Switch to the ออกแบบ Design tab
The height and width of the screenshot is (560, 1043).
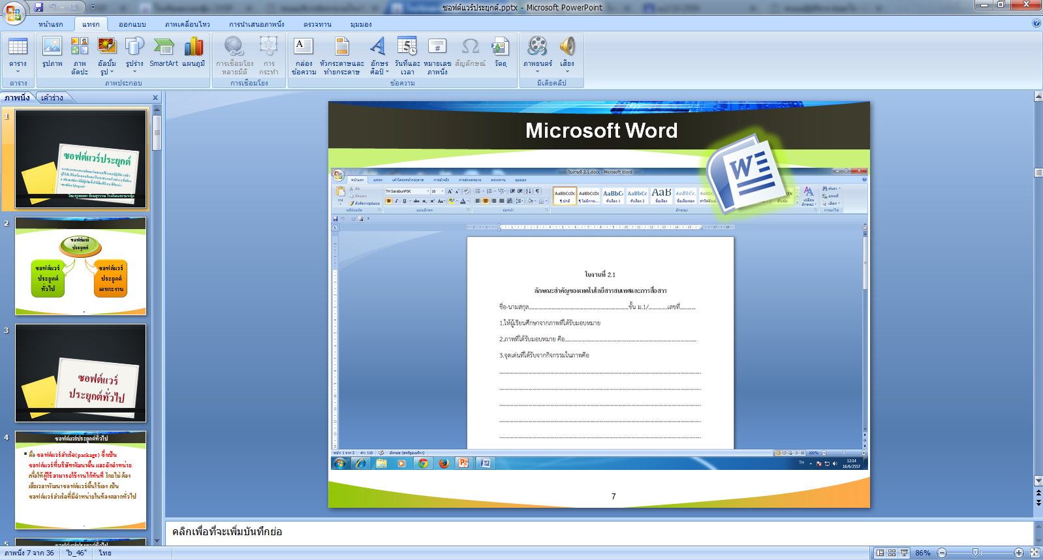132,24
